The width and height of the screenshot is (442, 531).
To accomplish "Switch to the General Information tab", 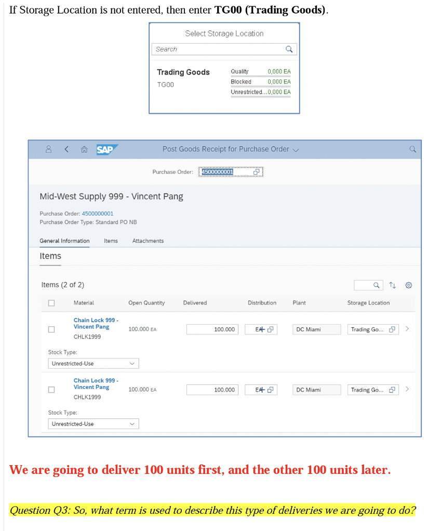I will [x=64, y=241].
